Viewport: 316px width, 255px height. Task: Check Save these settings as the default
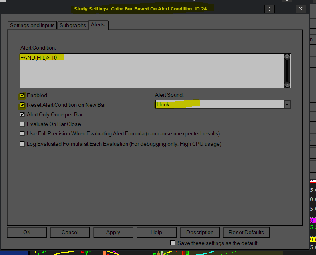pyautogui.click(x=173, y=243)
